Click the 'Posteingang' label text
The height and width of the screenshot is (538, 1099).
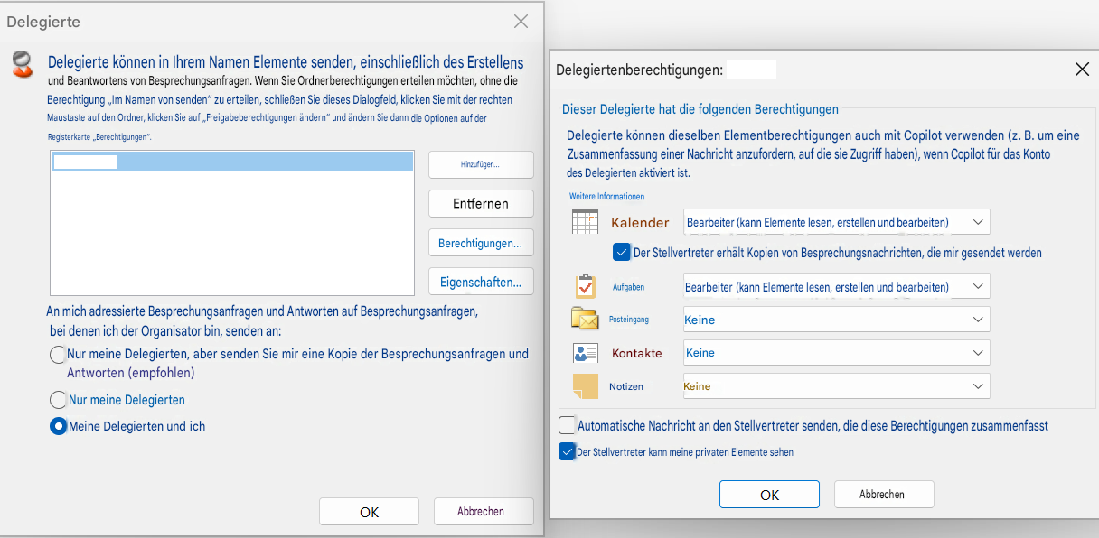coord(629,320)
